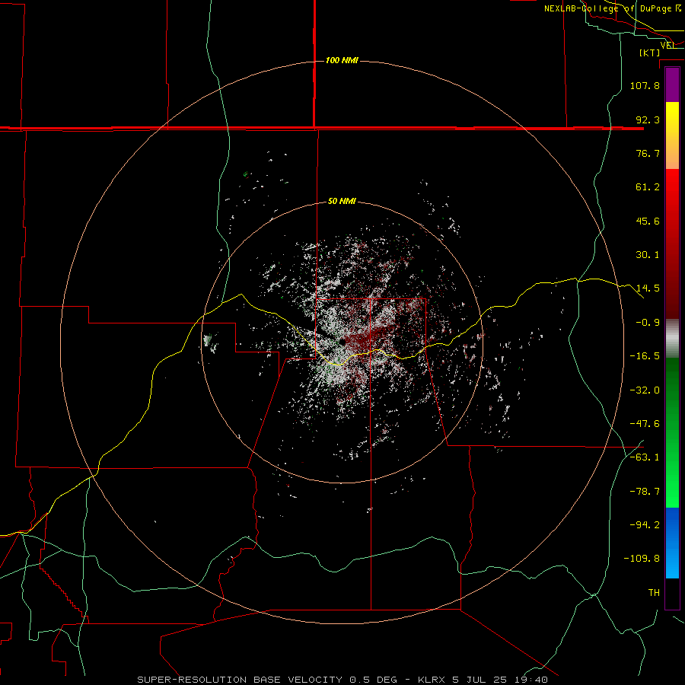
Task: Click the 76.7 velocity scale label
Action: click(648, 153)
